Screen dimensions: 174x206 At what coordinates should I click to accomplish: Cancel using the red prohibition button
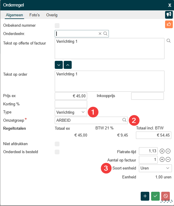point(165,196)
